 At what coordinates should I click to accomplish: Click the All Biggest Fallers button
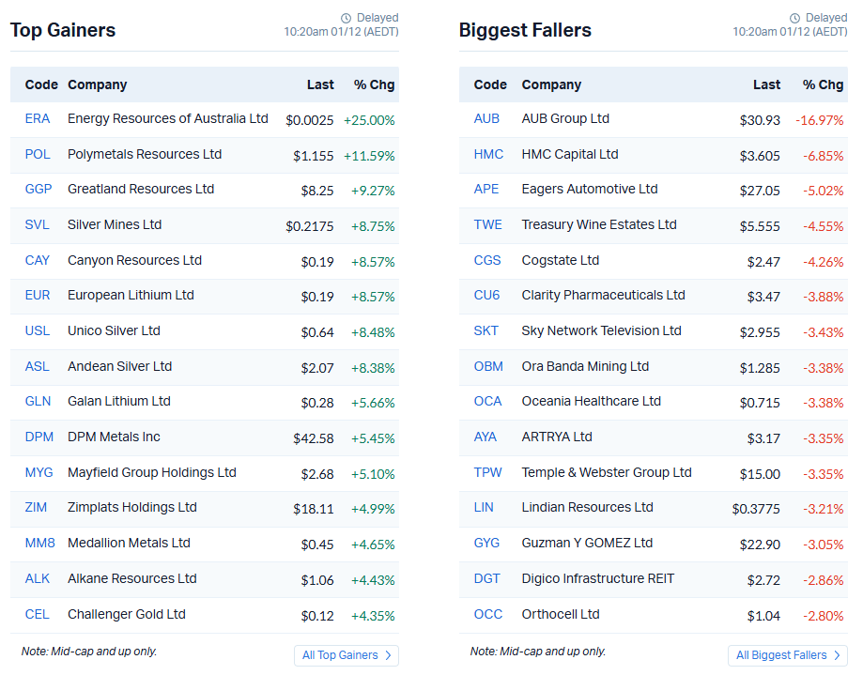788,655
